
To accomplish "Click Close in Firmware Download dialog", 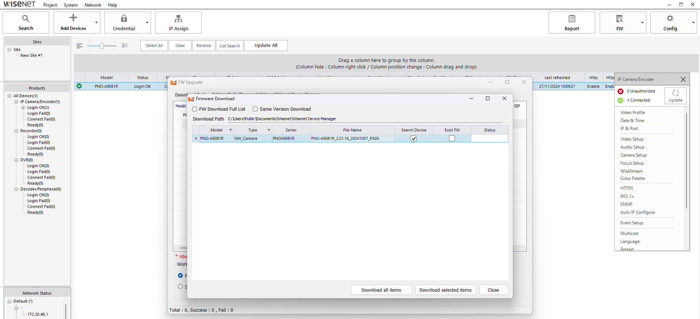I will pos(493,290).
